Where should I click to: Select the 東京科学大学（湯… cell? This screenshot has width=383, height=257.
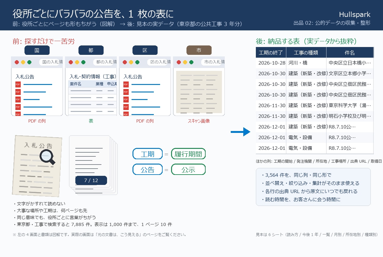(x=350, y=106)
